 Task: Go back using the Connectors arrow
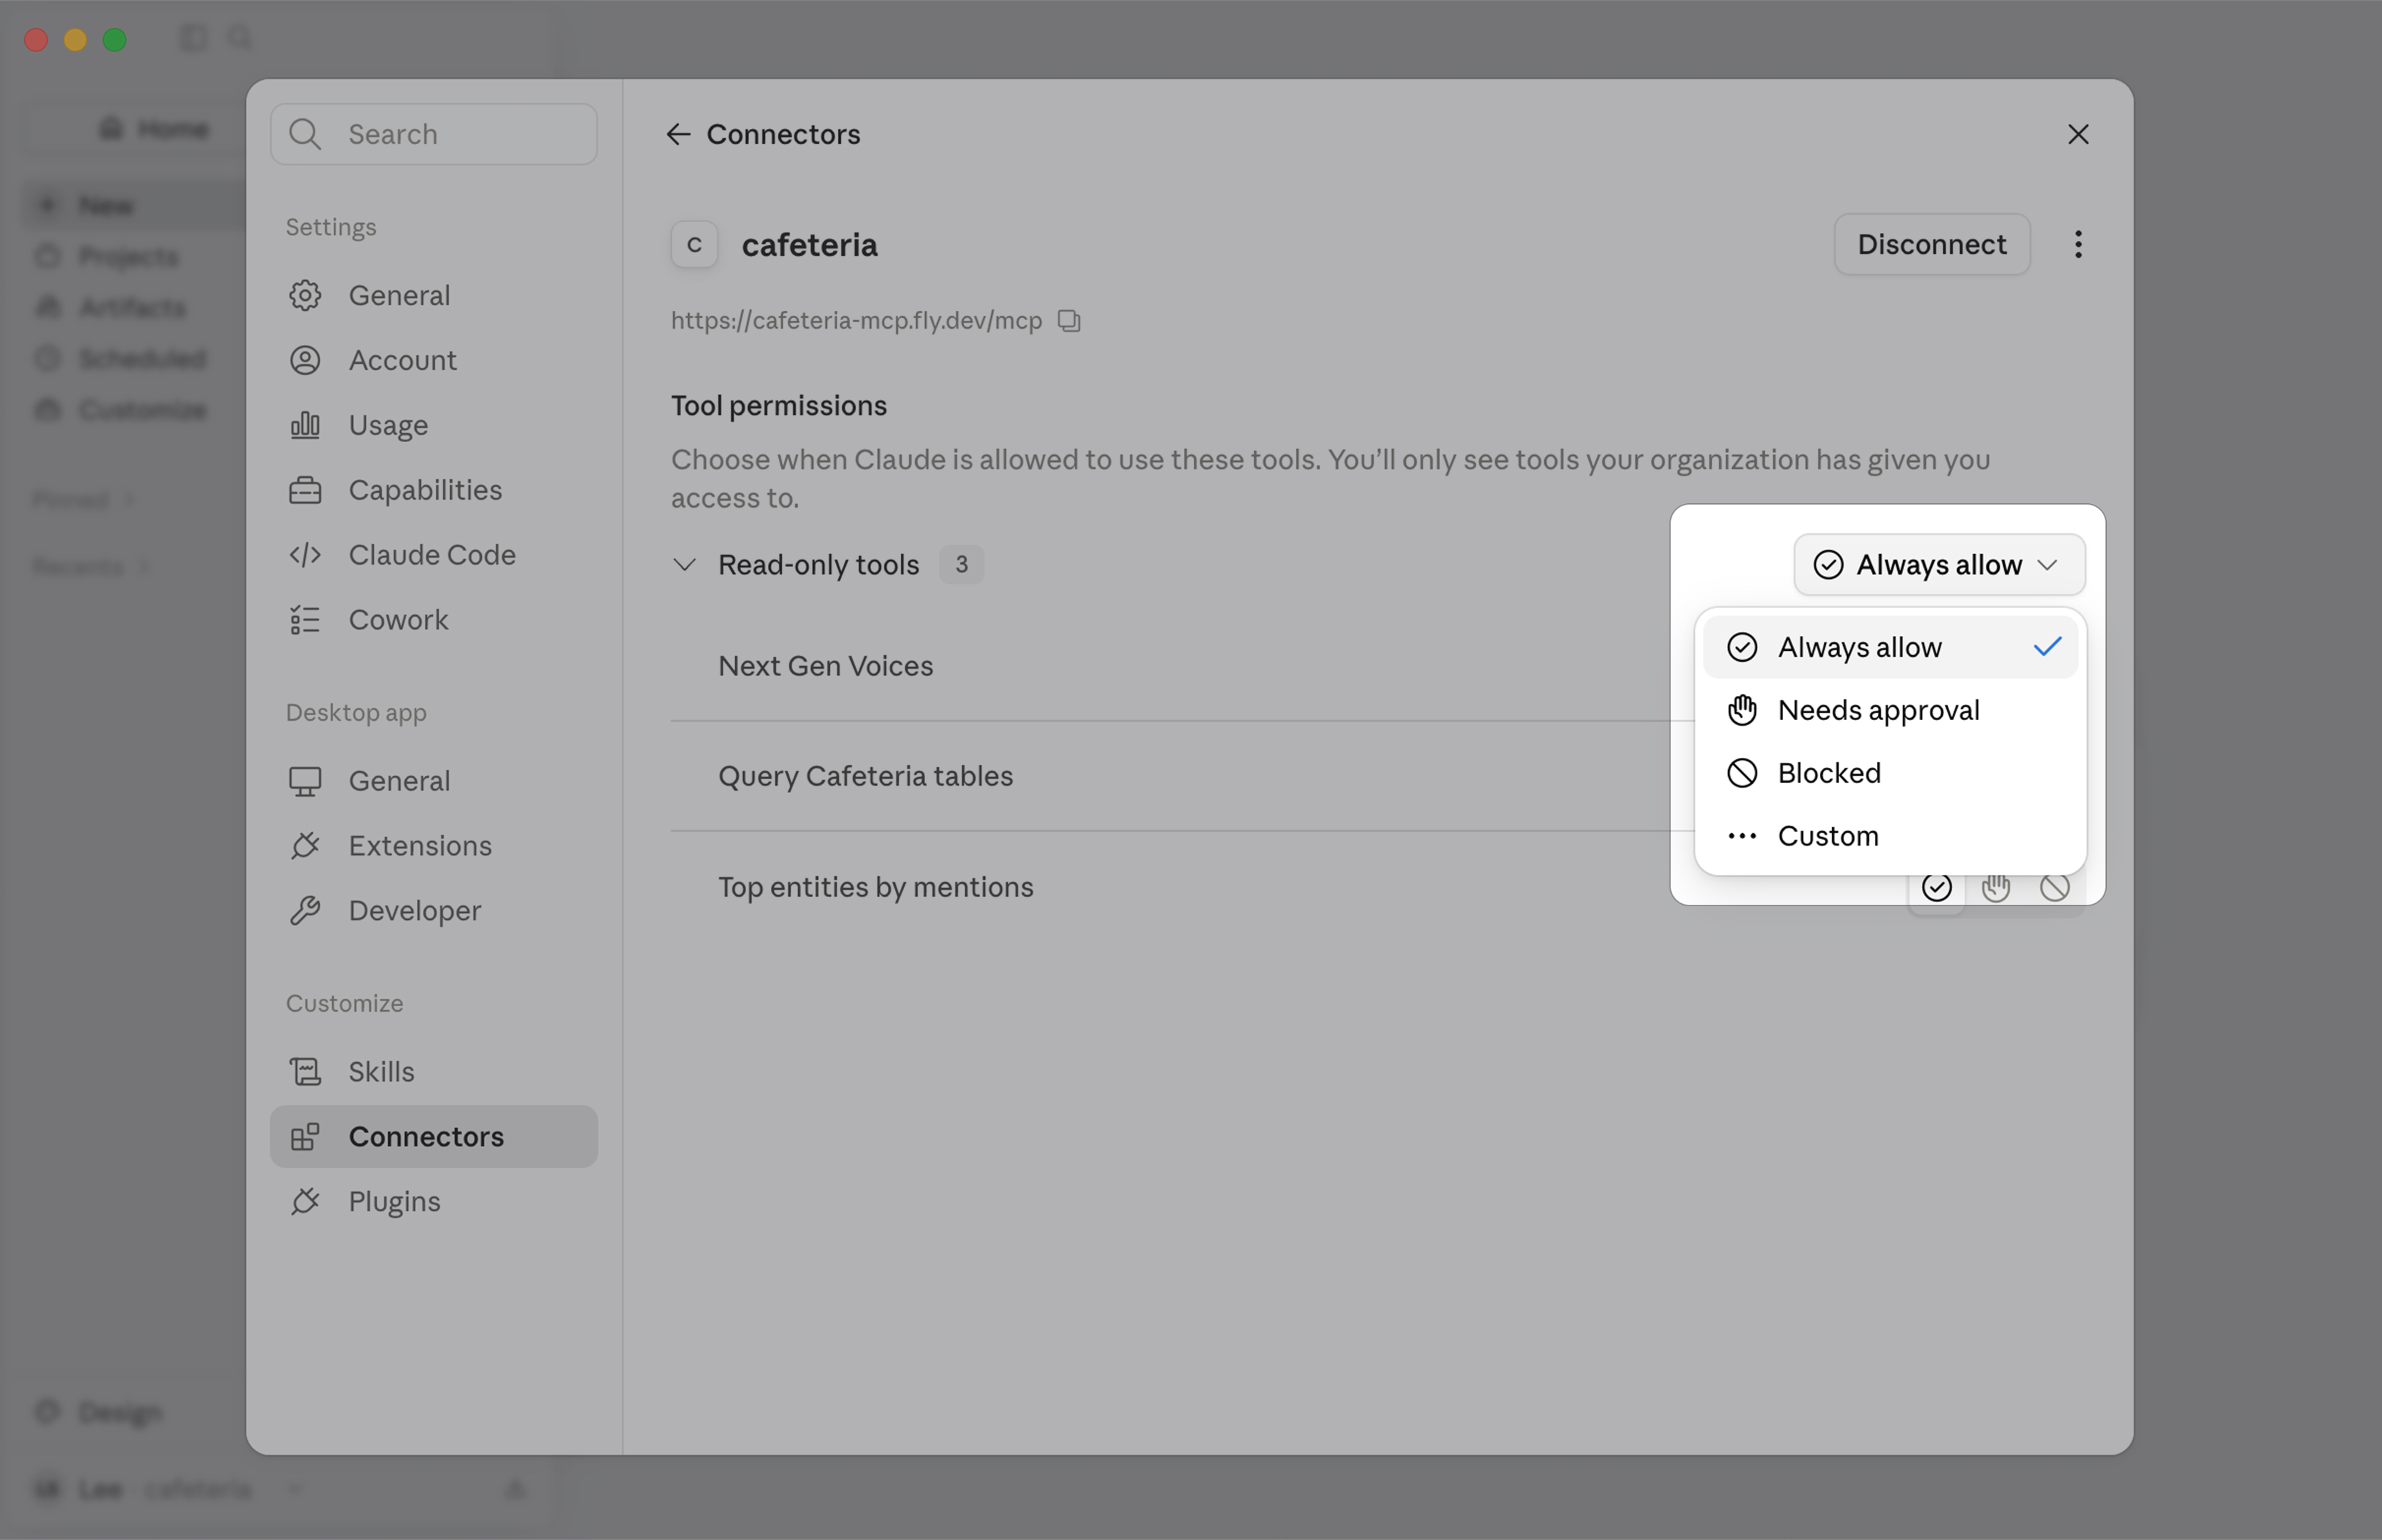(678, 134)
